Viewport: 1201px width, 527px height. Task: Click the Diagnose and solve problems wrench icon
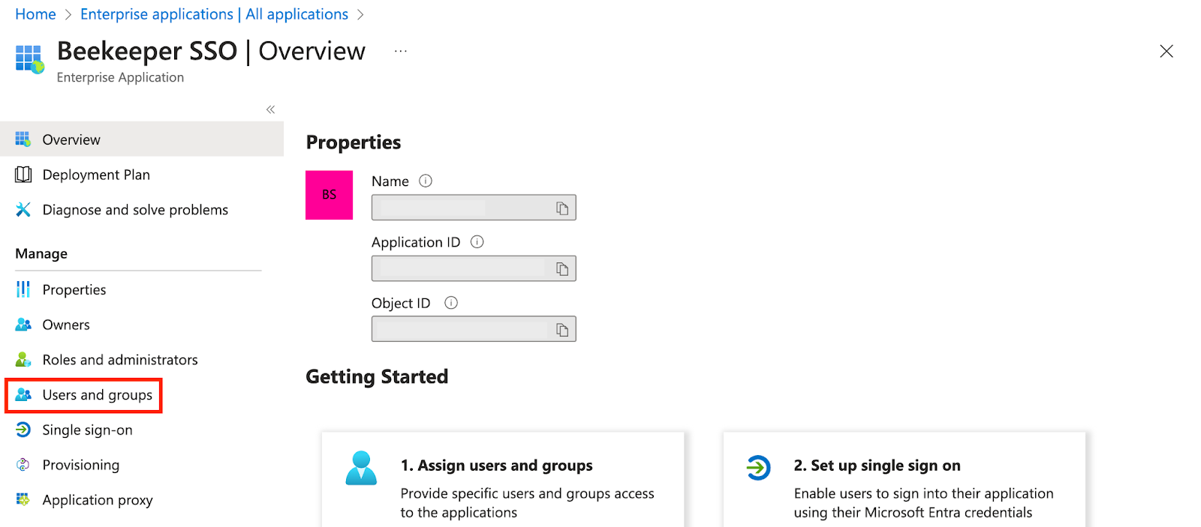pos(23,210)
